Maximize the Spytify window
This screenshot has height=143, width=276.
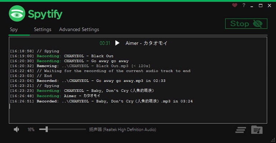pos(261,6)
